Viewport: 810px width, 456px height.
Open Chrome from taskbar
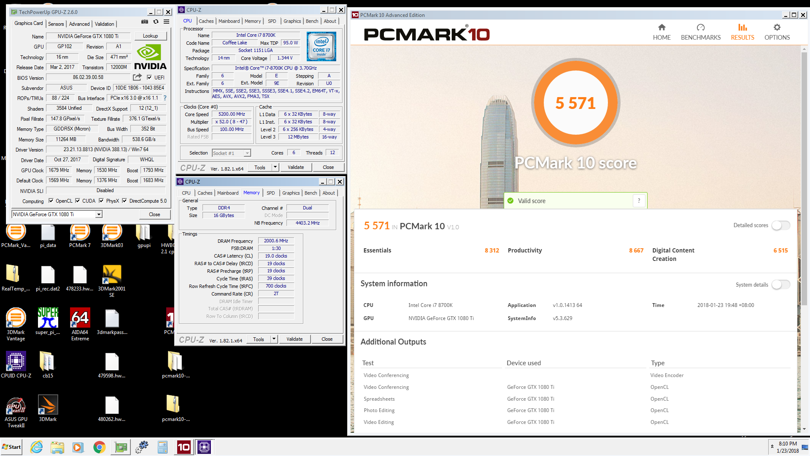pyautogui.click(x=100, y=447)
